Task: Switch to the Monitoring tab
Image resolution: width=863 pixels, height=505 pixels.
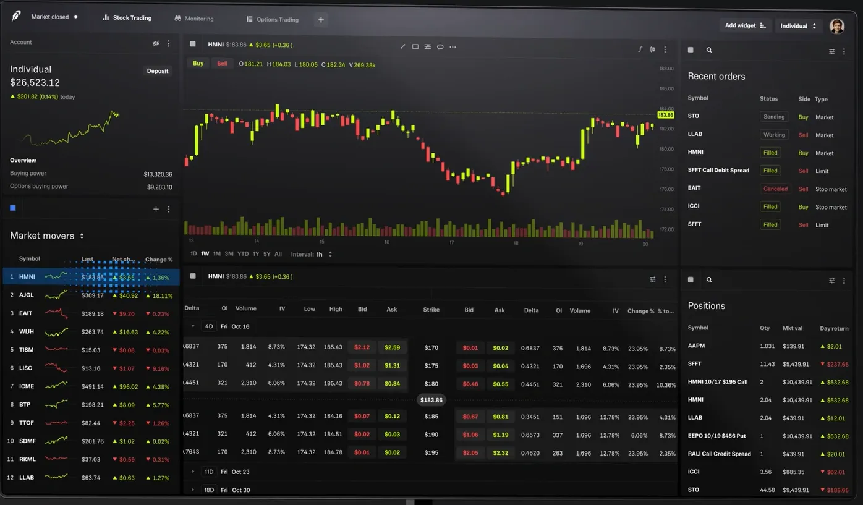Action: coord(194,19)
